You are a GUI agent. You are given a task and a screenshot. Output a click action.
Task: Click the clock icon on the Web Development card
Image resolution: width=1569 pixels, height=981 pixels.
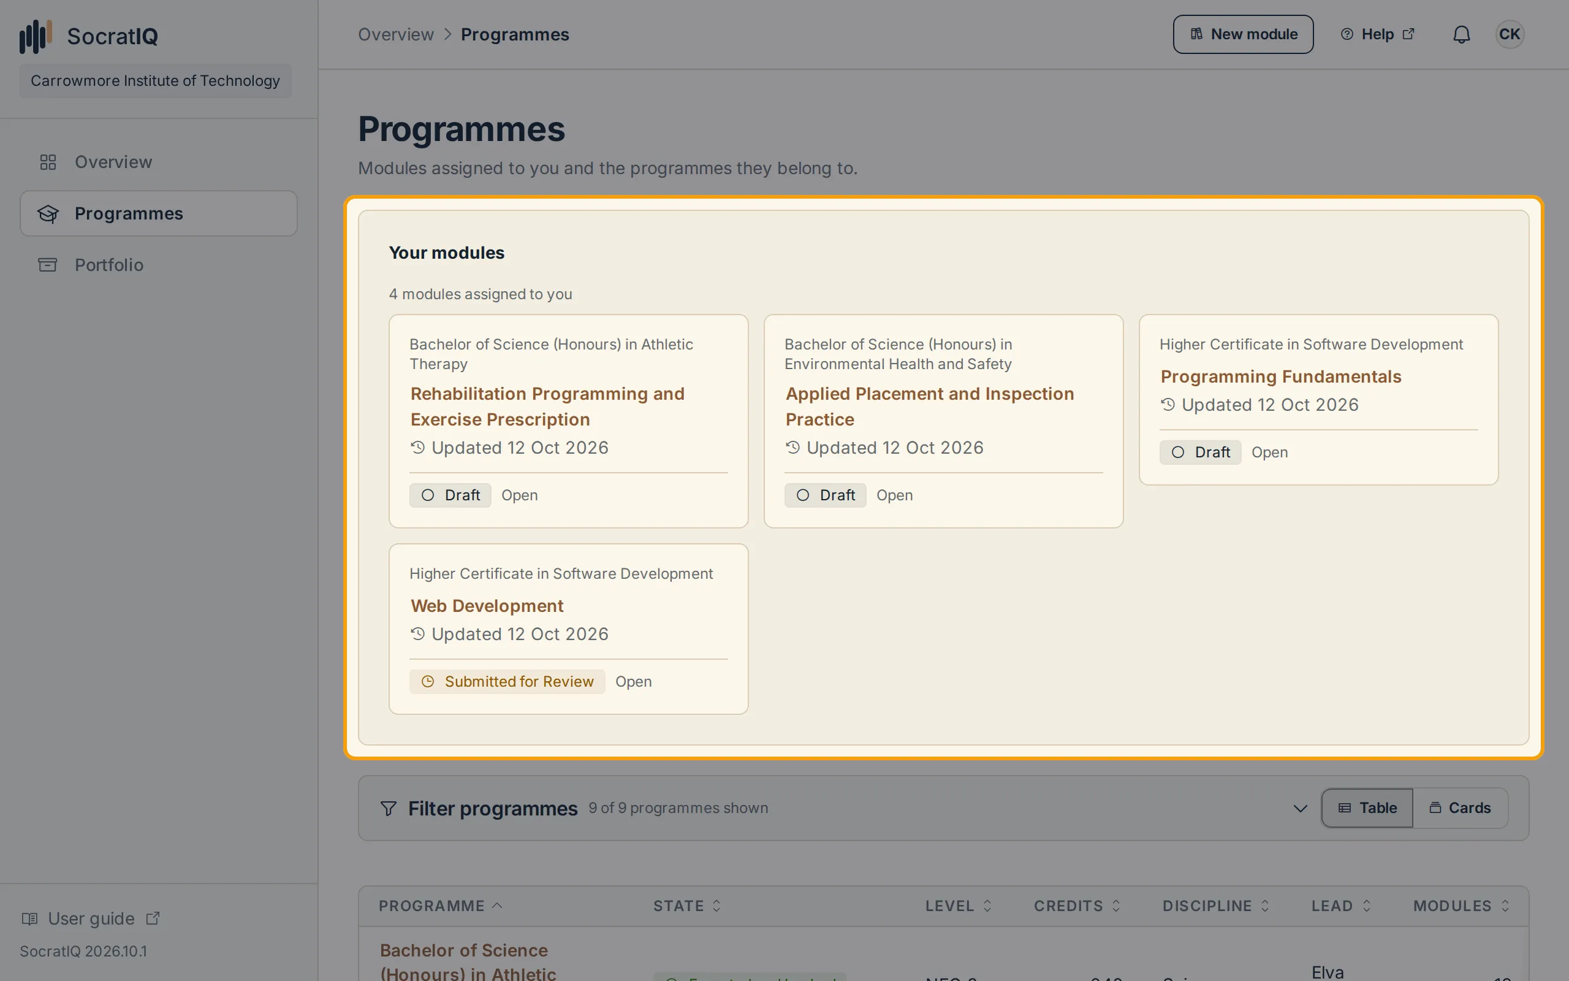coord(428,681)
